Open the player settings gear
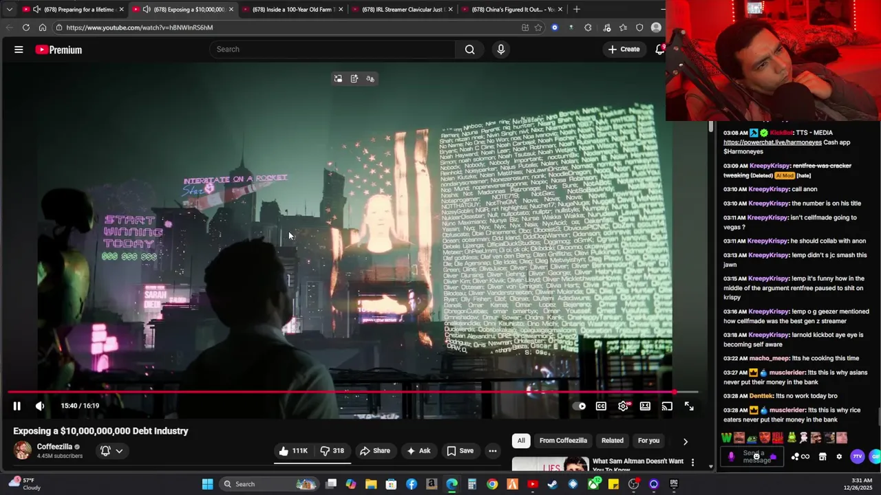The width and height of the screenshot is (881, 495). (623, 406)
